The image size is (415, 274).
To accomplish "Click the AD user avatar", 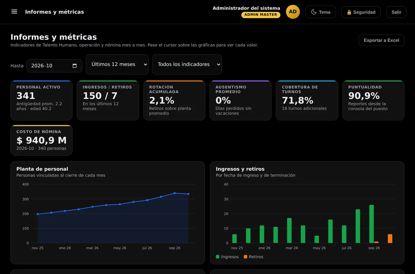I will pos(293,12).
